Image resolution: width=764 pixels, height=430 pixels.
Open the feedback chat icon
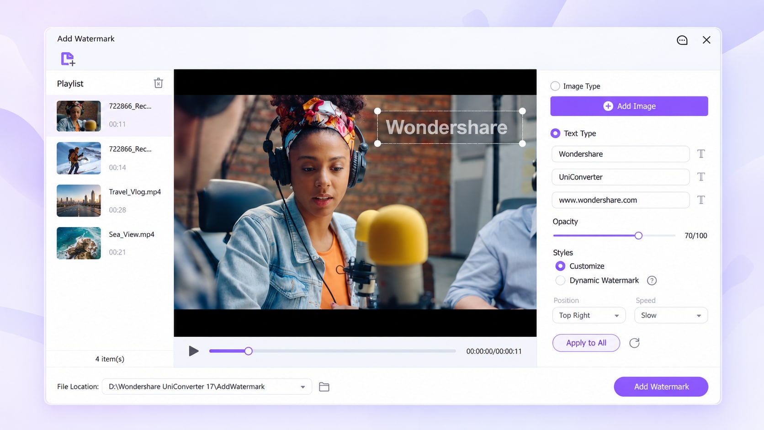point(682,40)
